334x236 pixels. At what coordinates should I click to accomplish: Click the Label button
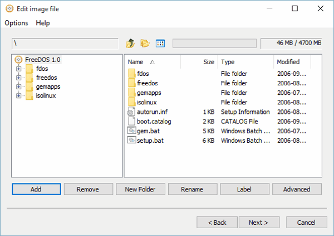pyautogui.click(x=244, y=189)
